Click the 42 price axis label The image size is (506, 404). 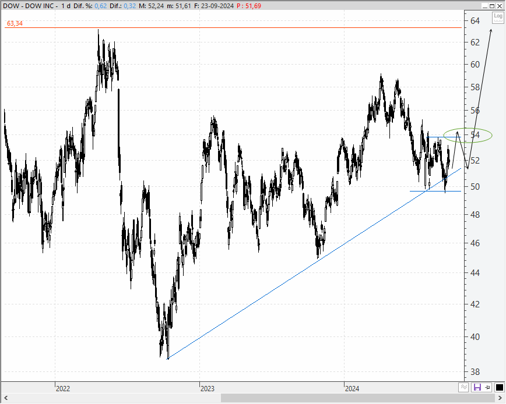(x=475, y=304)
